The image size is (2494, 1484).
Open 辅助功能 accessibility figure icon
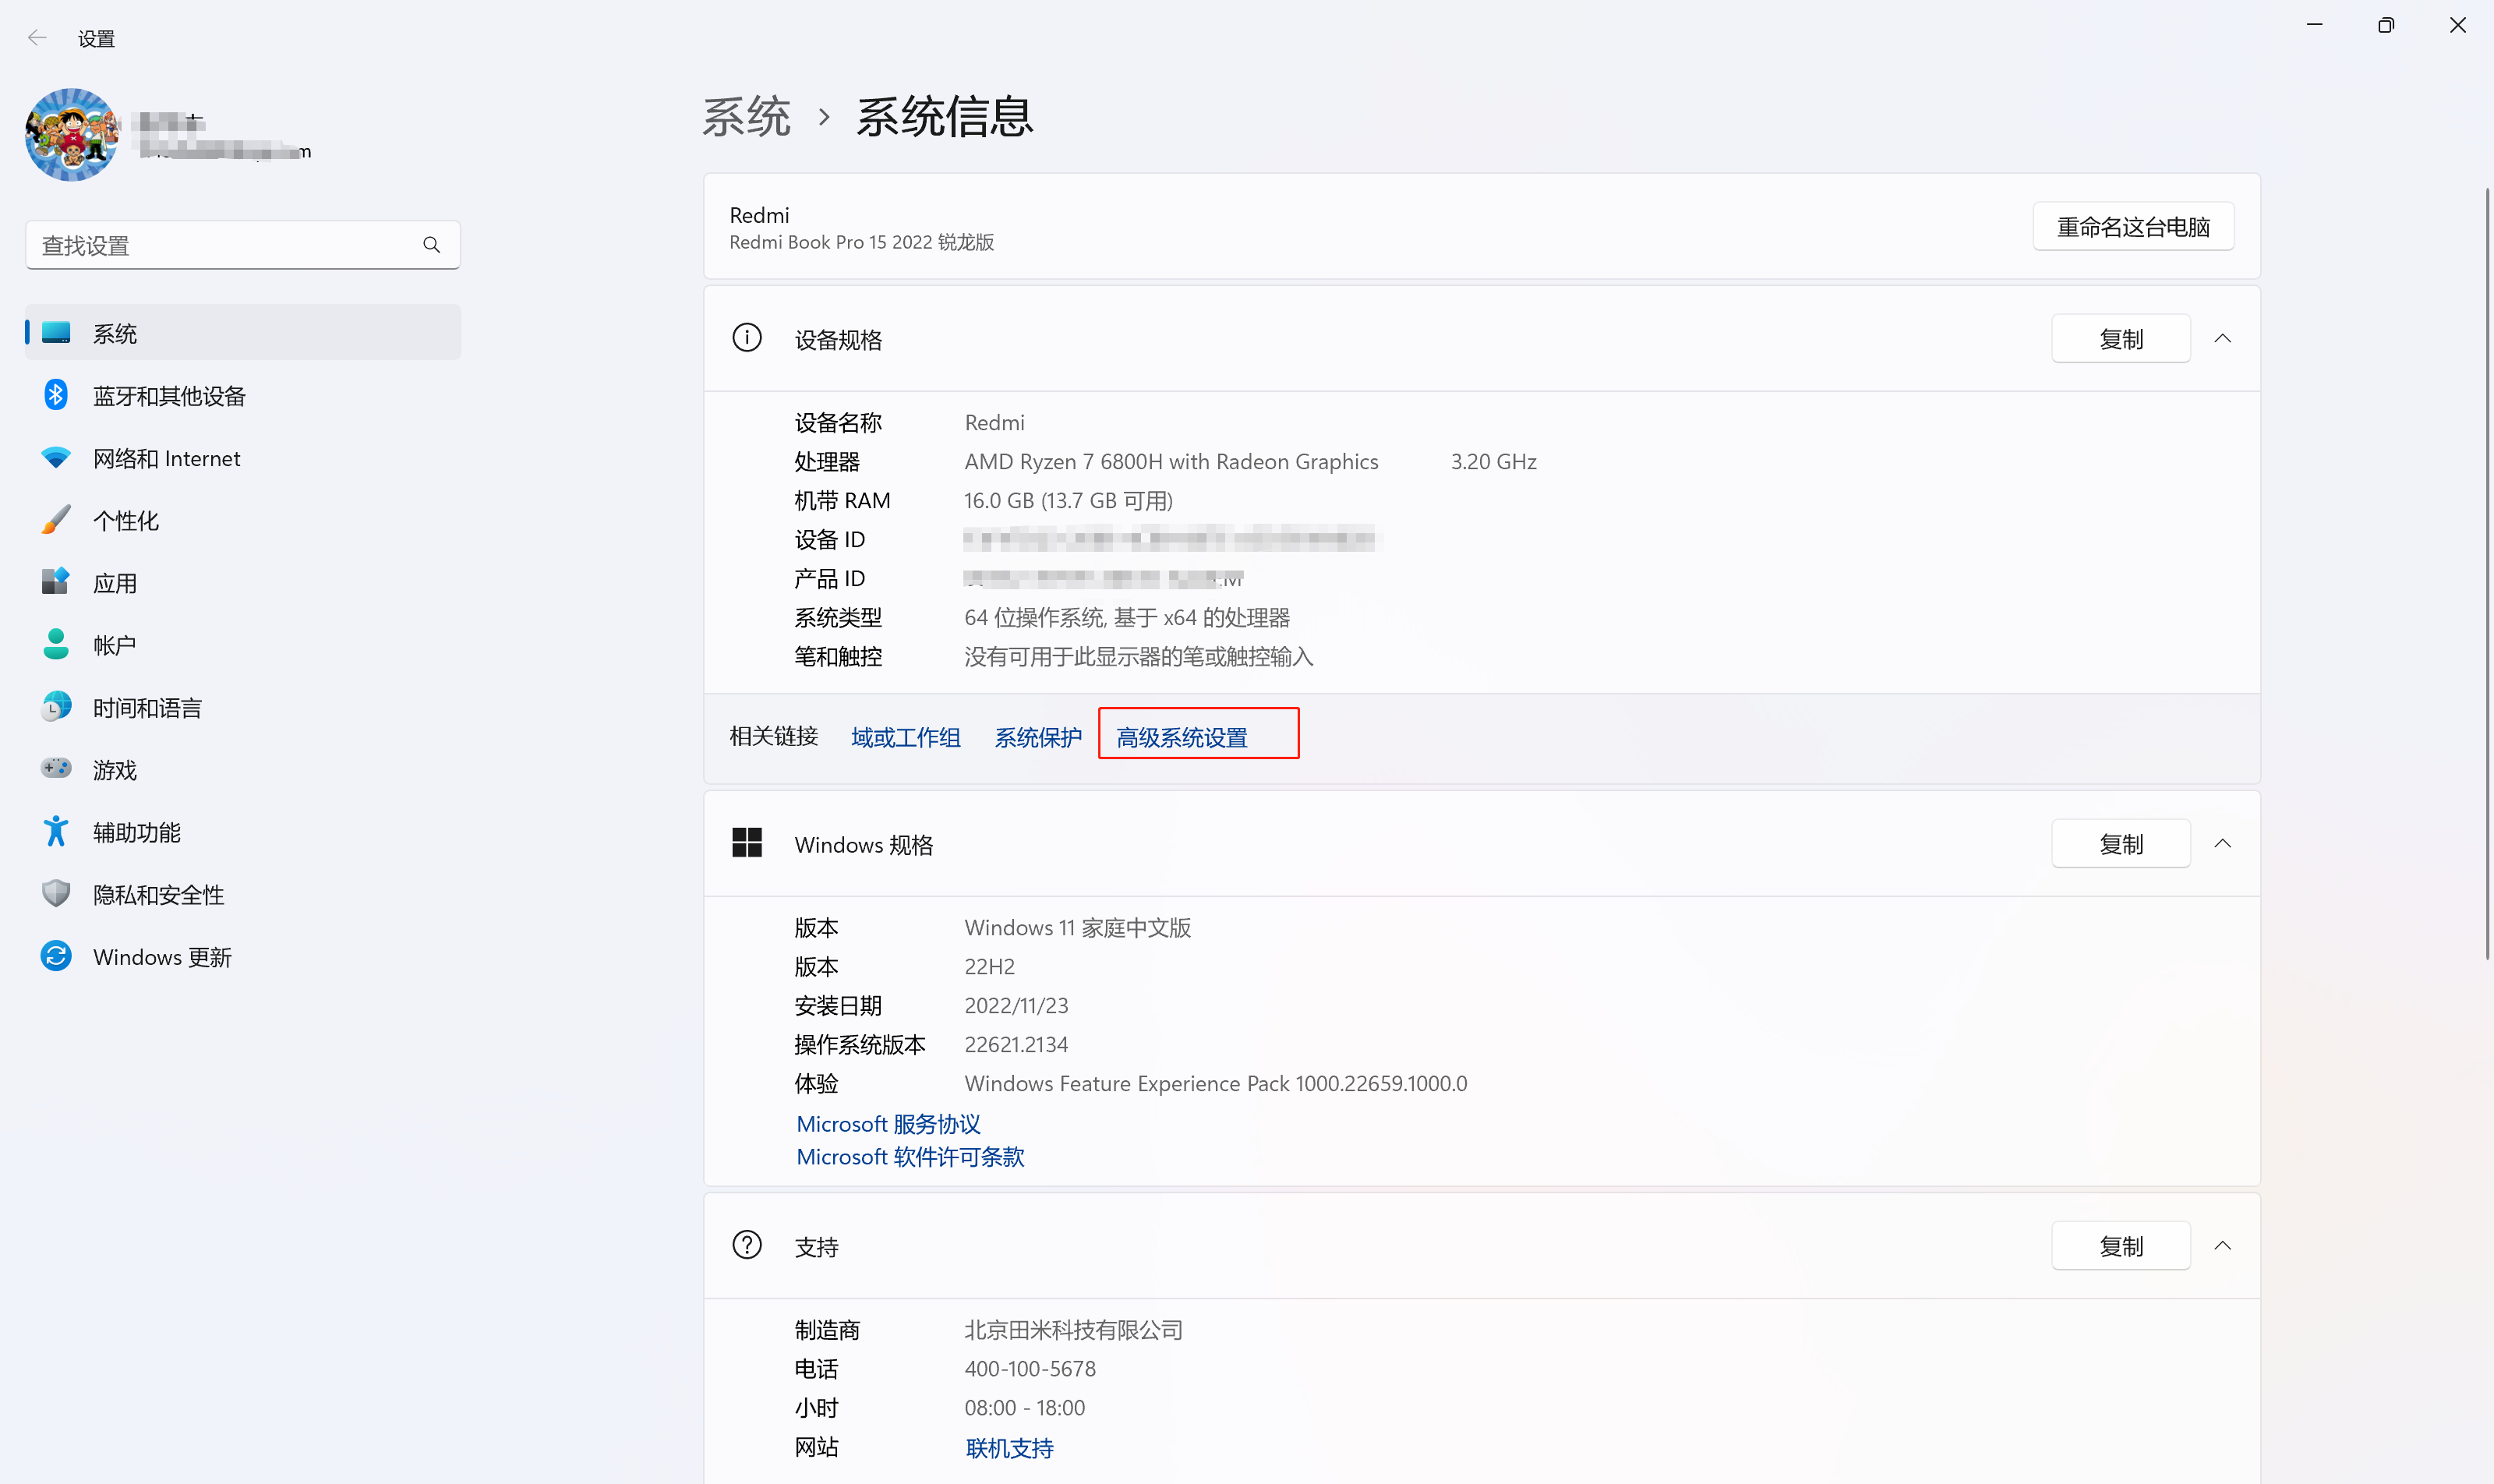(x=56, y=831)
